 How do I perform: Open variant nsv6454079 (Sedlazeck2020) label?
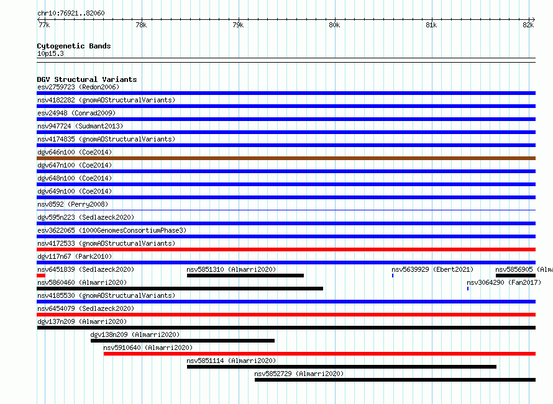pos(86,308)
